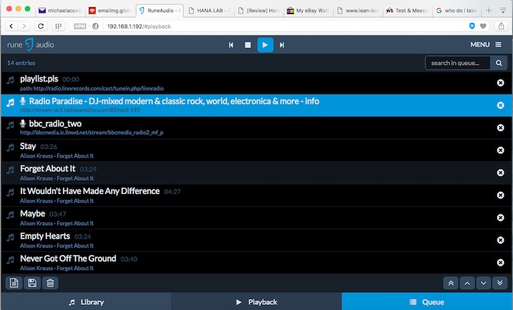Play Never Got Off The Ground
The image size is (513, 310).
256,263
